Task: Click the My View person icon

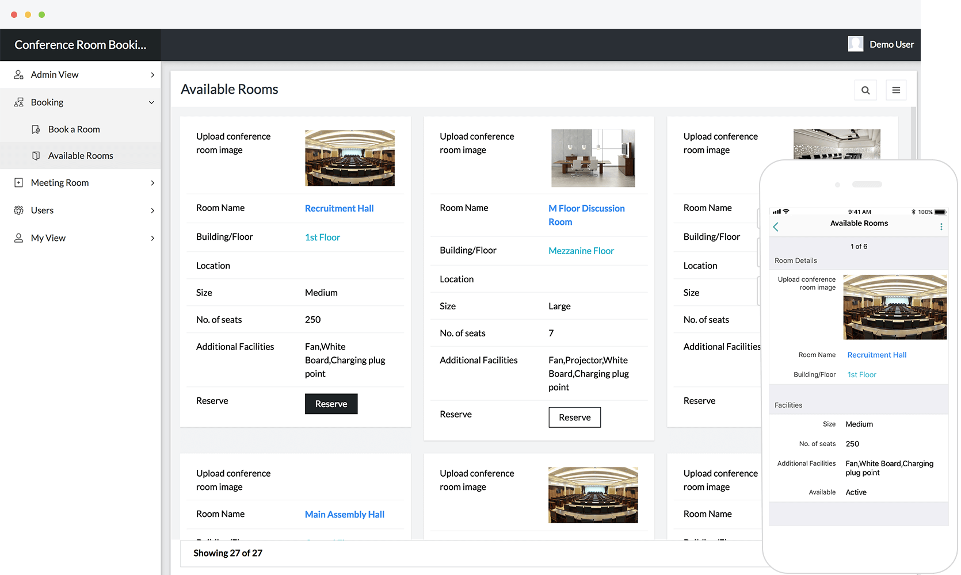Action: (18, 238)
